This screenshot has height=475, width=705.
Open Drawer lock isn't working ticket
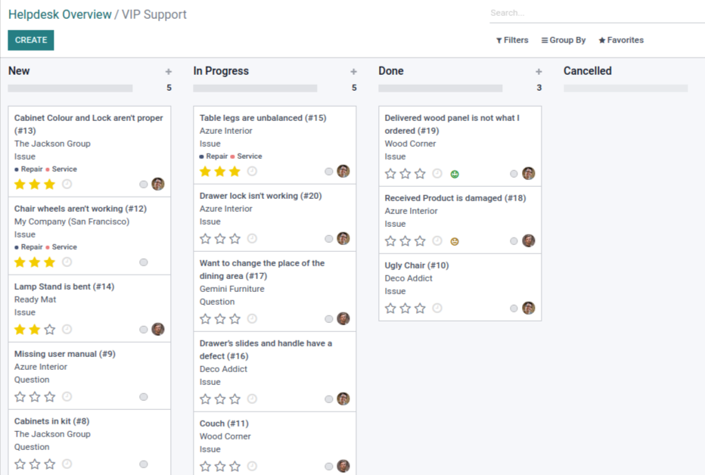[260, 196]
